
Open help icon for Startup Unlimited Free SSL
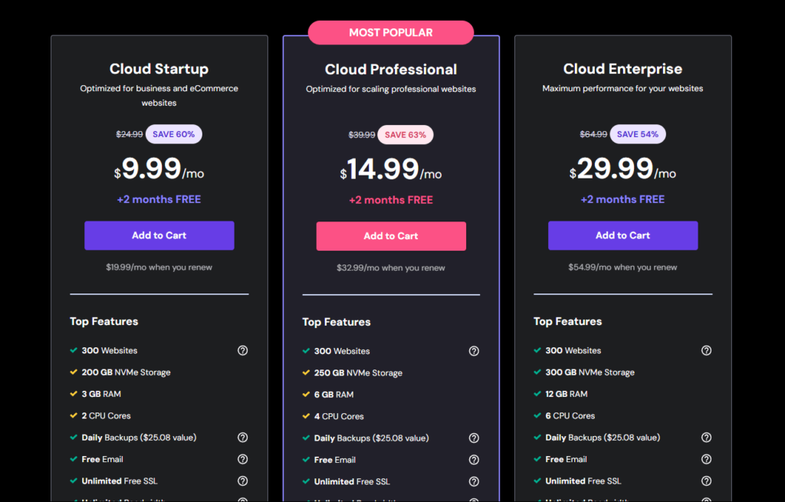pos(243,481)
